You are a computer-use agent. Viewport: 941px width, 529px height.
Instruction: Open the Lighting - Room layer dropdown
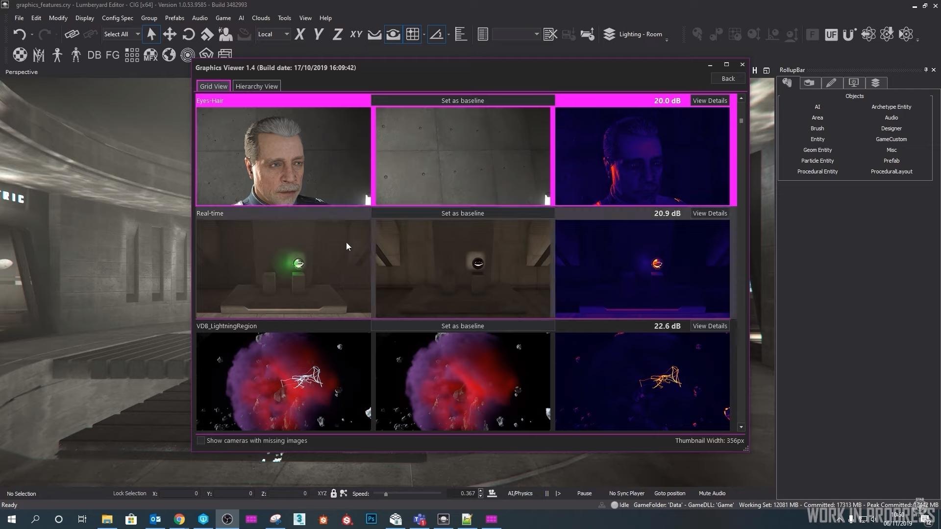pos(637,34)
